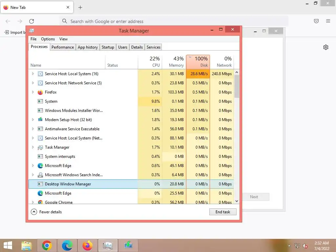Click the Save to Pocket icon
Viewport: 336px width, 252px height.
316,21
